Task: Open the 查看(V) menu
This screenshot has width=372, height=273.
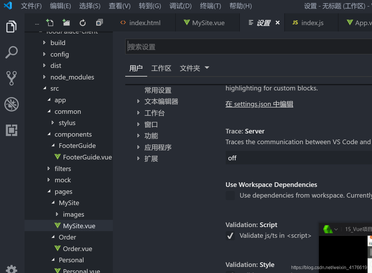Action: pos(119,6)
